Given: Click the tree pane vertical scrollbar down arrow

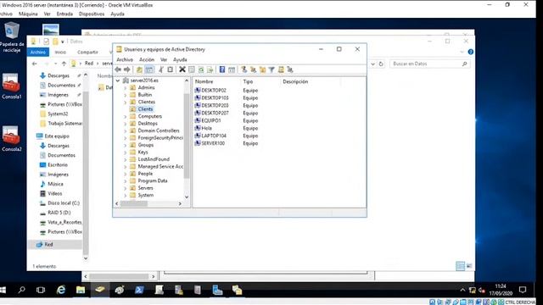Looking at the screenshot, I should (x=187, y=197).
